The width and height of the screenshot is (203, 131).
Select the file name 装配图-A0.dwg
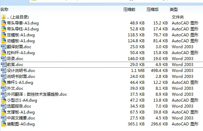pyautogui.click(x=21, y=124)
